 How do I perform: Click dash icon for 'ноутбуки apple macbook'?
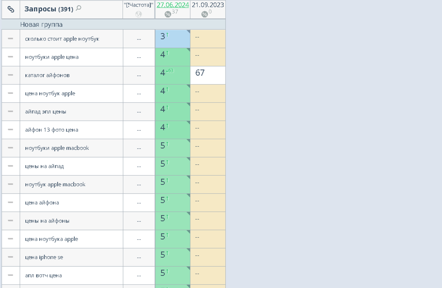coord(11,148)
